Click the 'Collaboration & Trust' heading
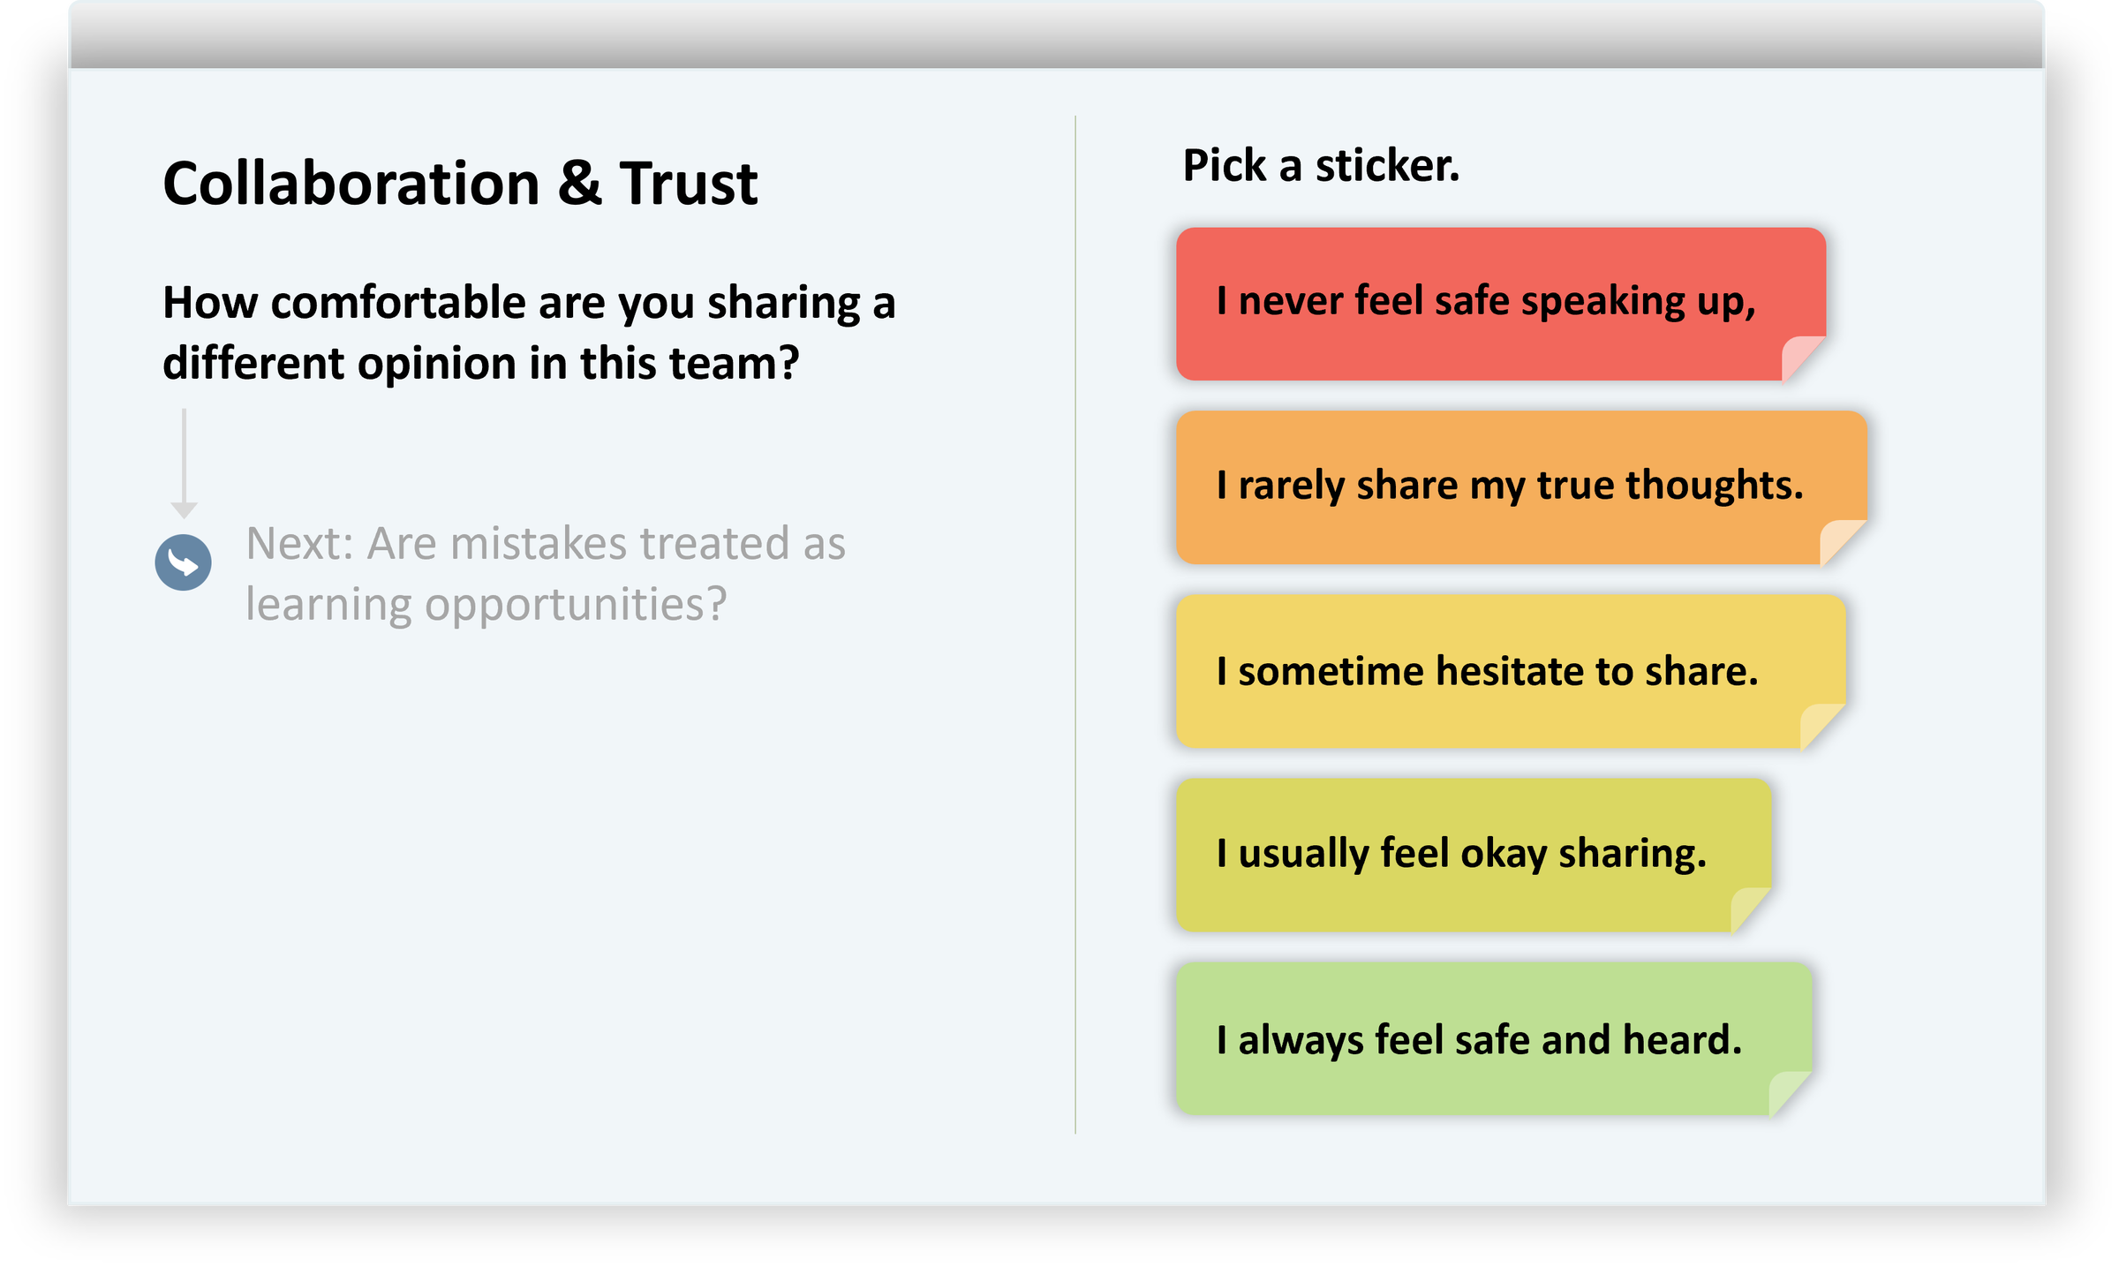Screen dimensions: 2119x1267 click(x=460, y=184)
